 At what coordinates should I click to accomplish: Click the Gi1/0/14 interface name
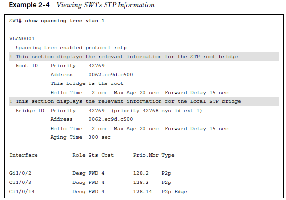pos(22,191)
